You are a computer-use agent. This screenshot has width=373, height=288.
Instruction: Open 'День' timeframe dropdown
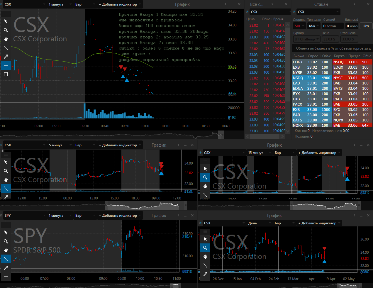click(x=259, y=223)
